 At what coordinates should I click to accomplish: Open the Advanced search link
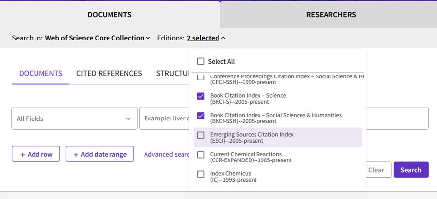(167, 154)
